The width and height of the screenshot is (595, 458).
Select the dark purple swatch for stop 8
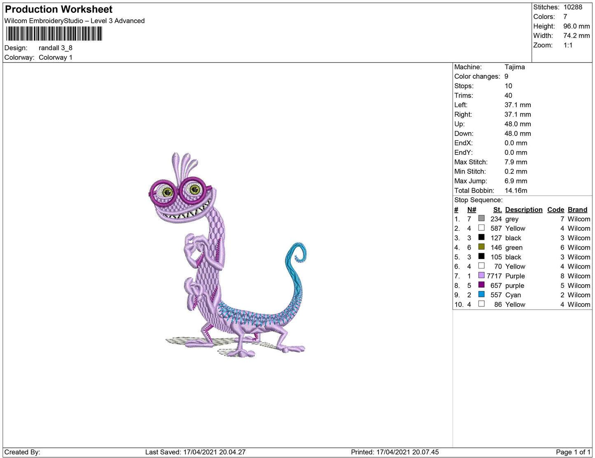(x=481, y=285)
